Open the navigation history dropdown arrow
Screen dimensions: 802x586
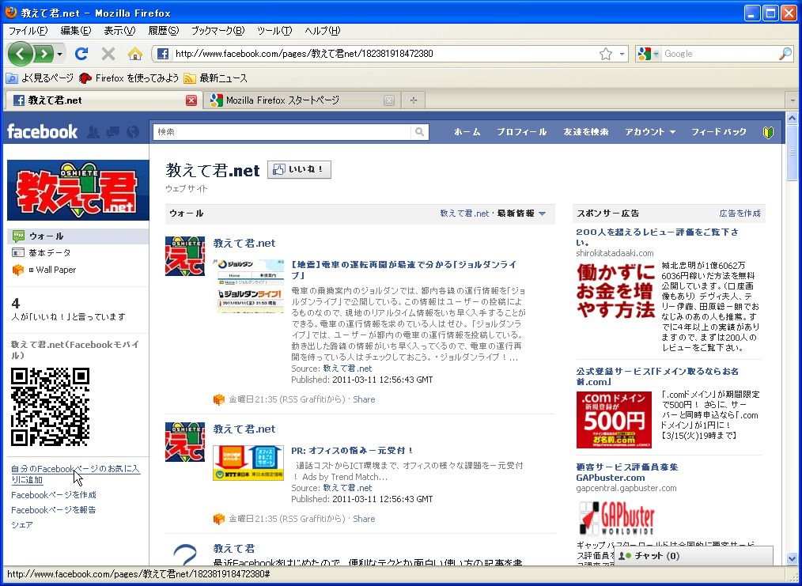(x=60, y=54)
